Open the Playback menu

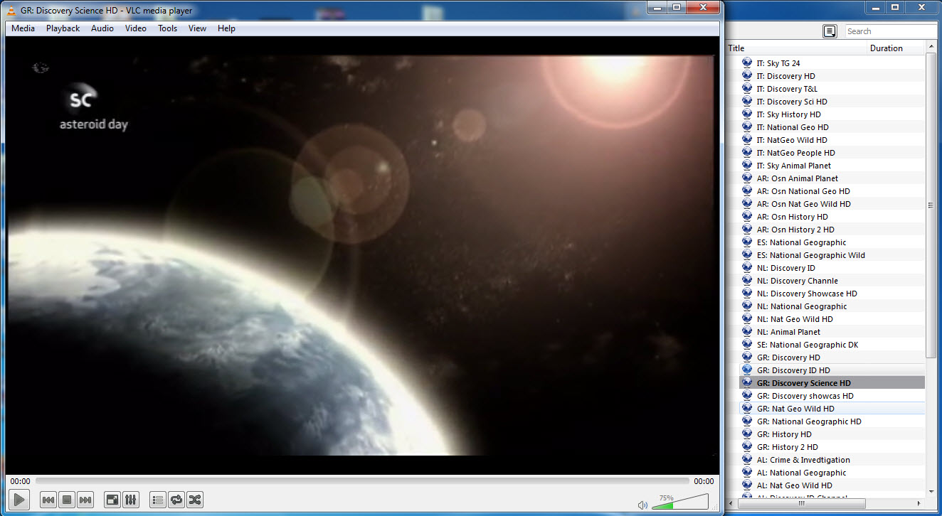(x=63, y=28)
